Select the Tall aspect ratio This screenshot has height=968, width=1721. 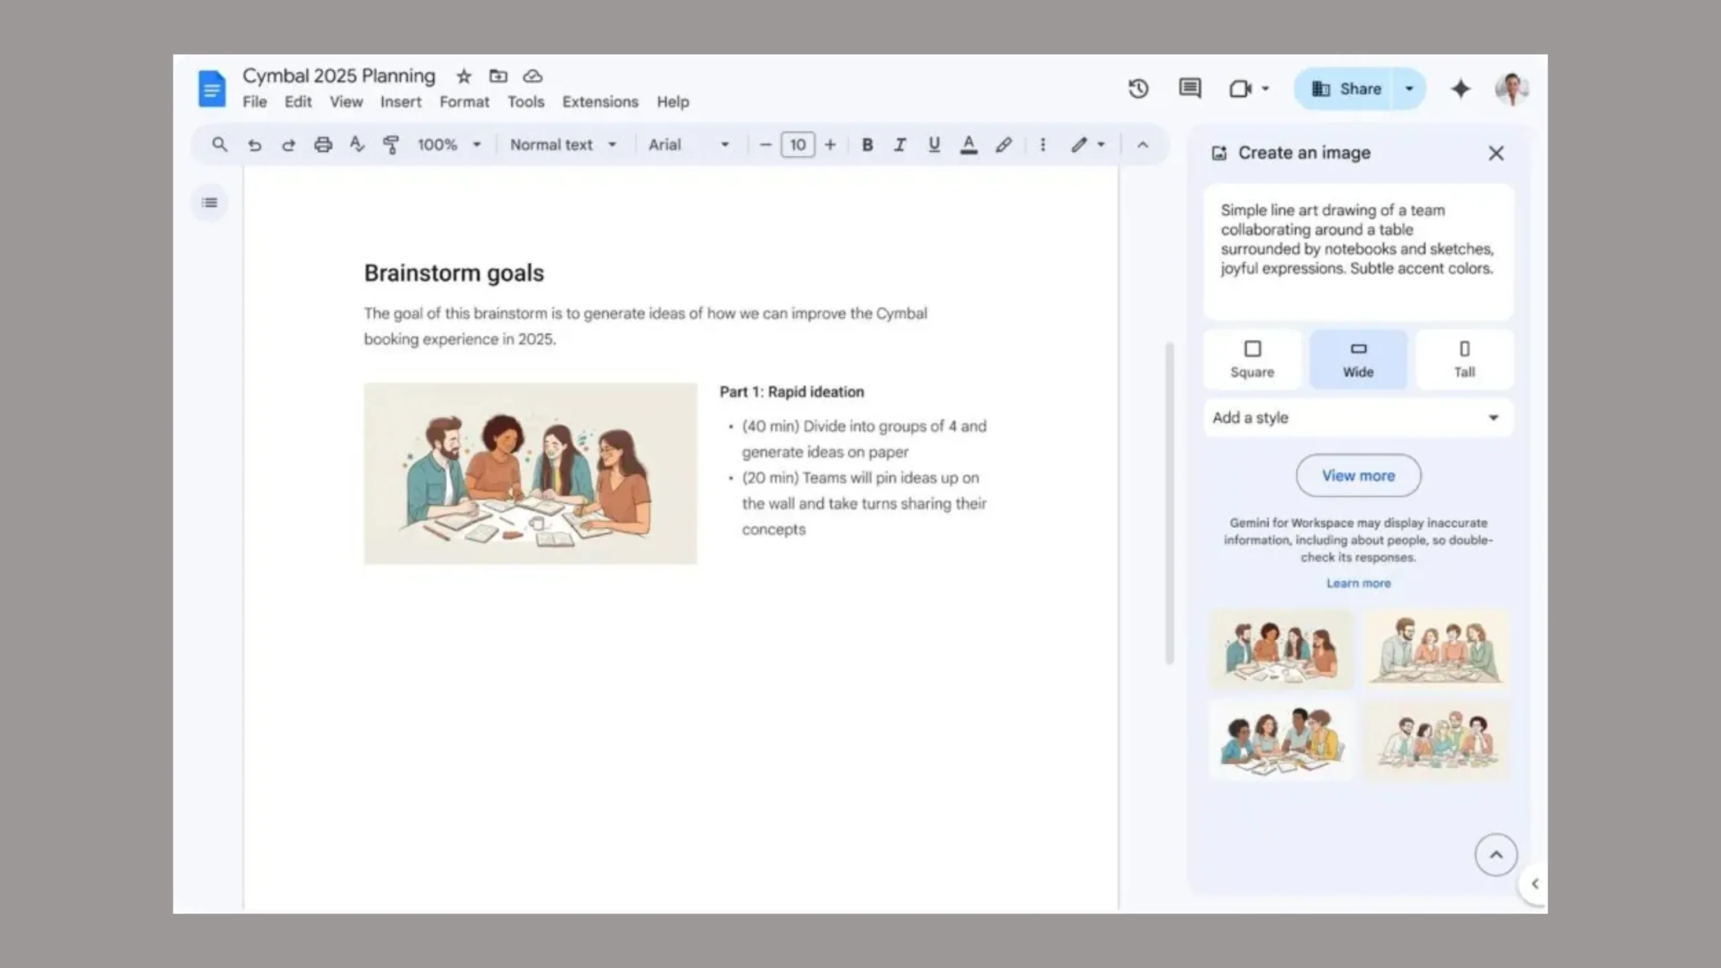tap(1464, 360)
